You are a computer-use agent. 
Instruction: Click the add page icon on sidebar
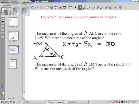(x=3, y=94)
